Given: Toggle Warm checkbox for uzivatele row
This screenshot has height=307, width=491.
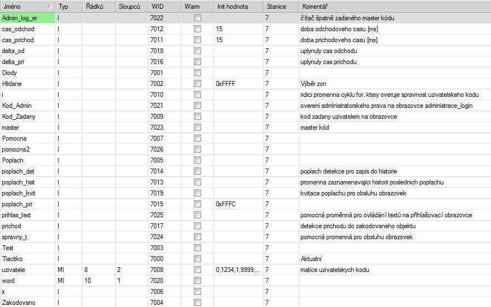Looking at the screenshot, I should tap(197, 270).
